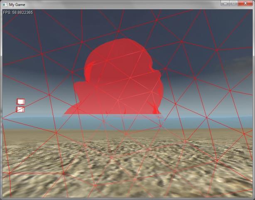Click the My Game window icon in title bar

click(4, 4)
